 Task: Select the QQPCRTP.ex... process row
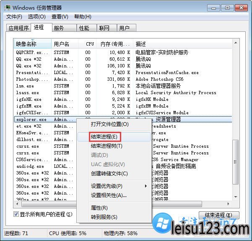pyautogui.click(x=123, y=52)
